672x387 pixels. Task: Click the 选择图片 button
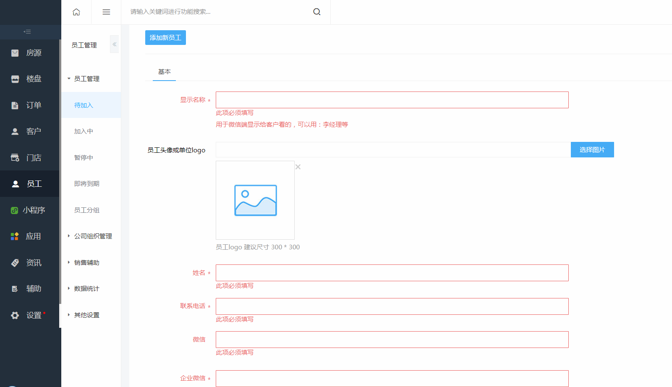pos(592,150)
